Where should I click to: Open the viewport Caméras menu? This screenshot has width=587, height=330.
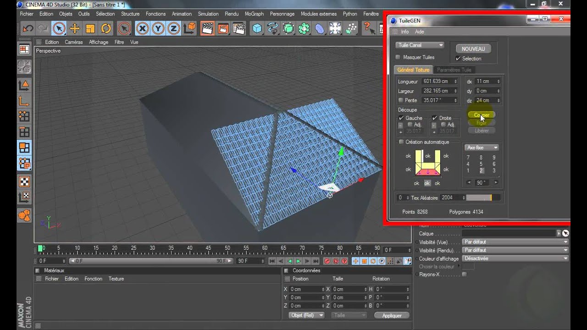click(73, 42)
